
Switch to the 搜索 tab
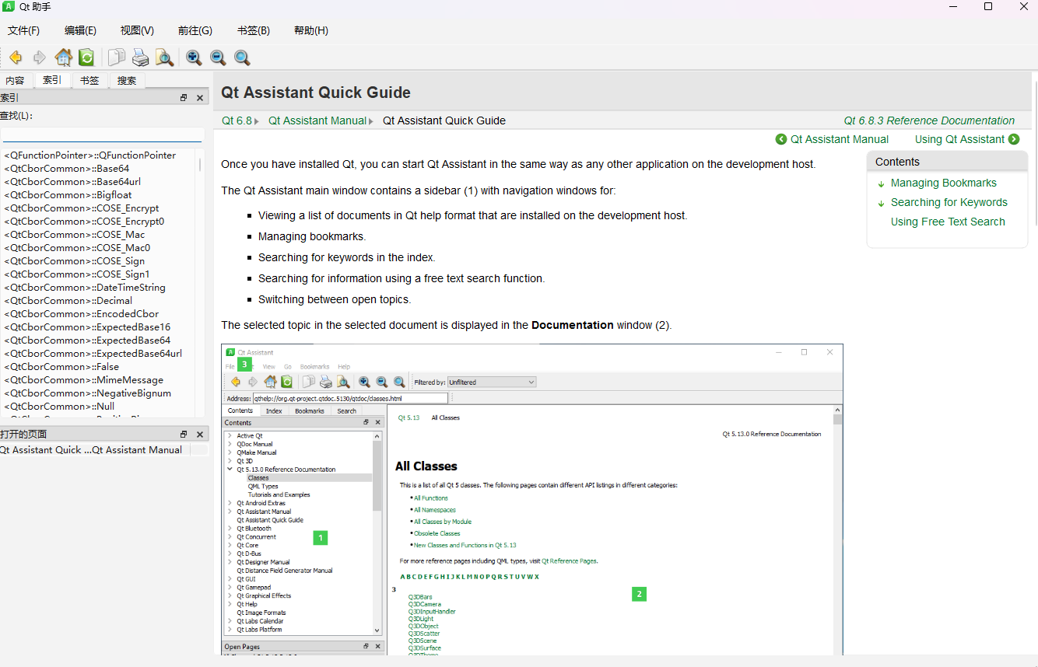[127, 80]
